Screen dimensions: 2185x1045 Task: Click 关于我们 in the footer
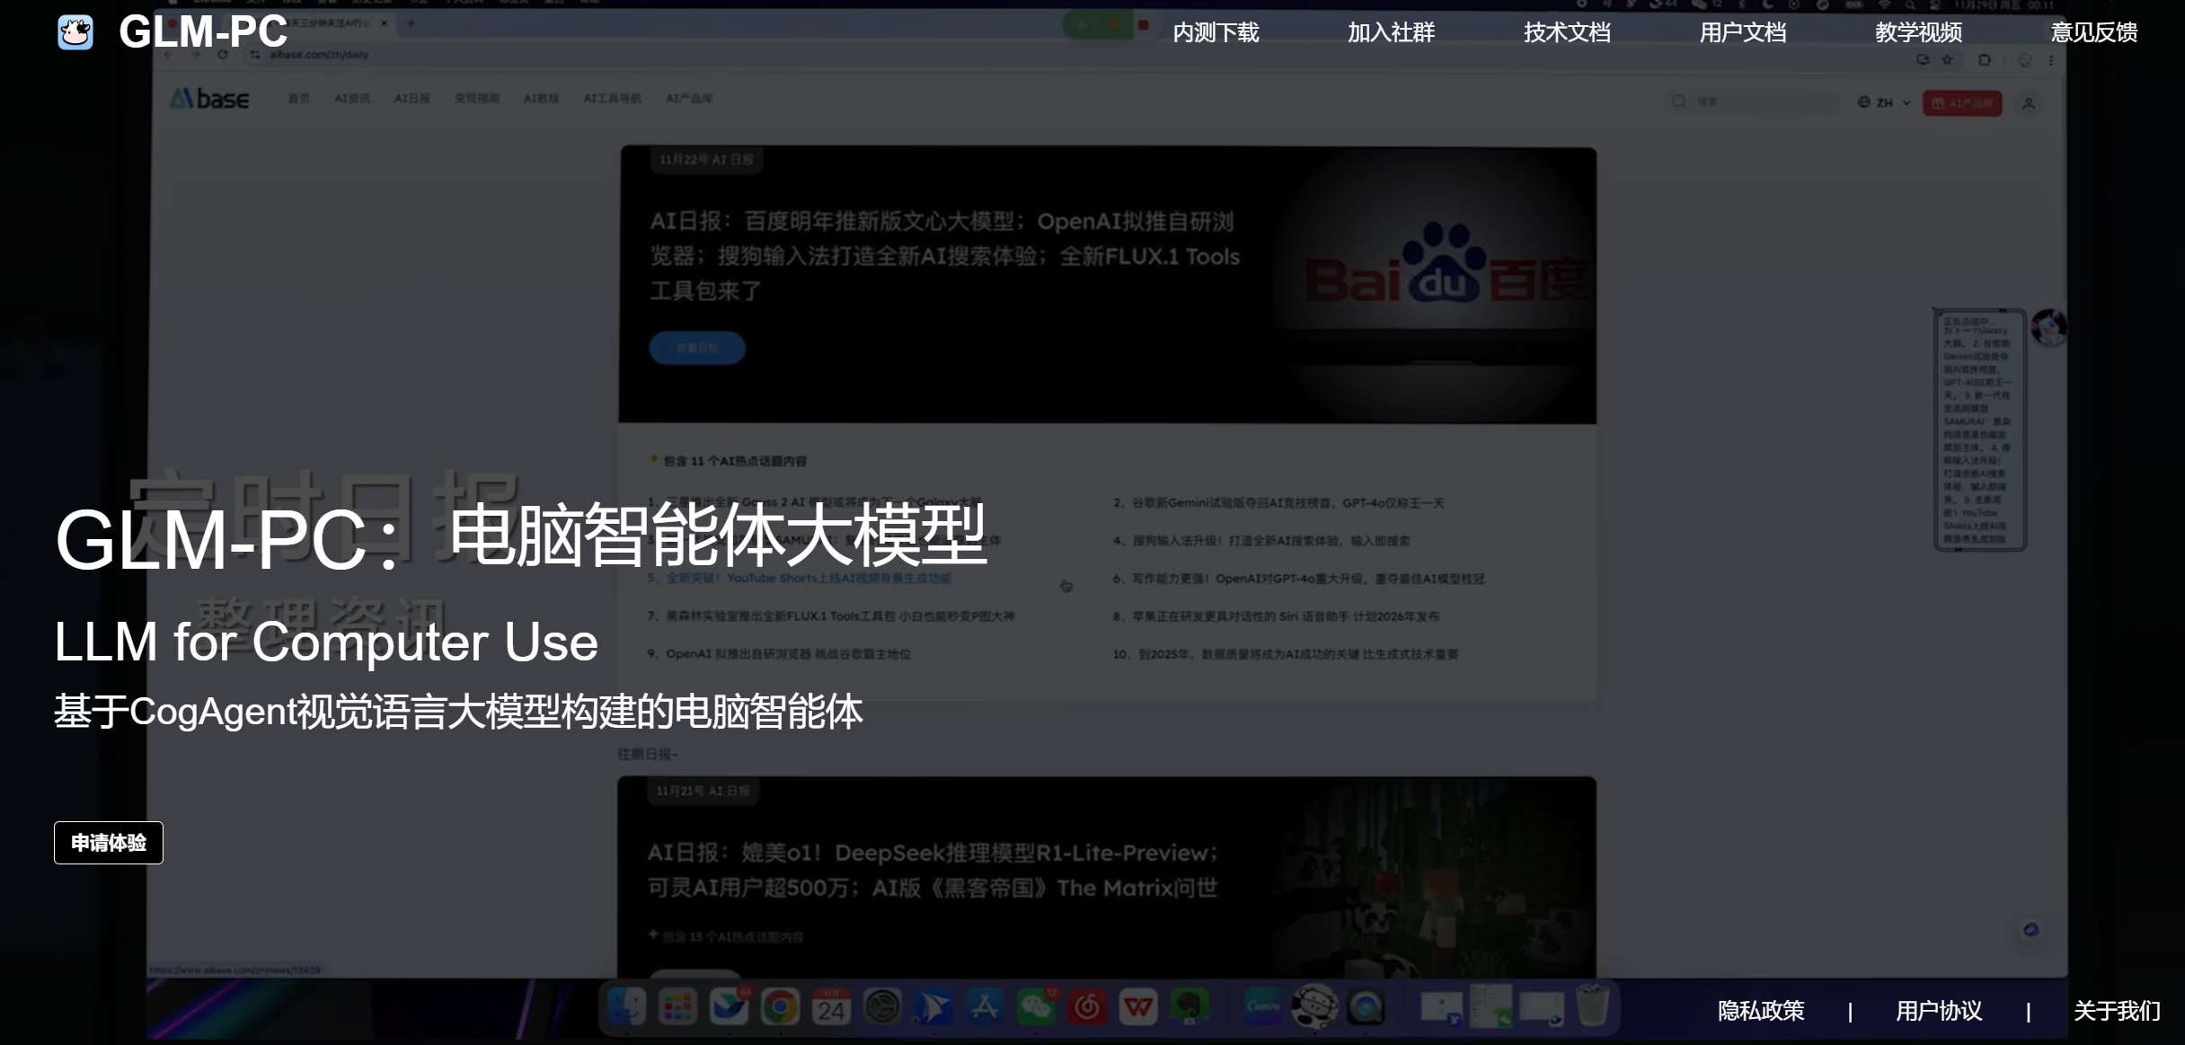pyautogui.click(x=2116, y=1011)
